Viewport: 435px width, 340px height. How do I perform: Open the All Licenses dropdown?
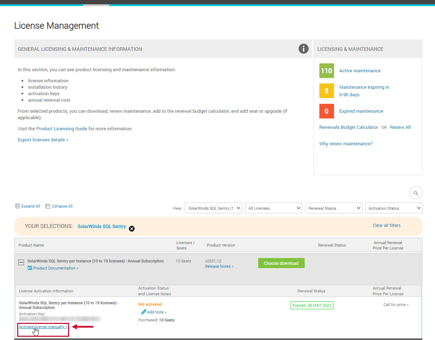273,208
